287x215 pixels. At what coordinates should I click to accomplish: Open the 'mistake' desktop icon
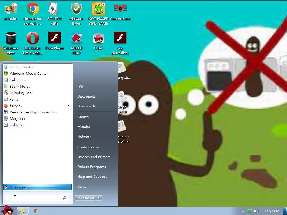click(x=11, y=12)
